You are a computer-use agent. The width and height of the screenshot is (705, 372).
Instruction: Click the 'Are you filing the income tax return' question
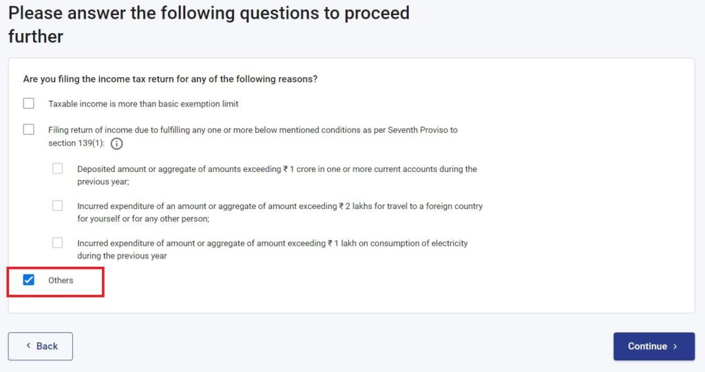(171, 79)
